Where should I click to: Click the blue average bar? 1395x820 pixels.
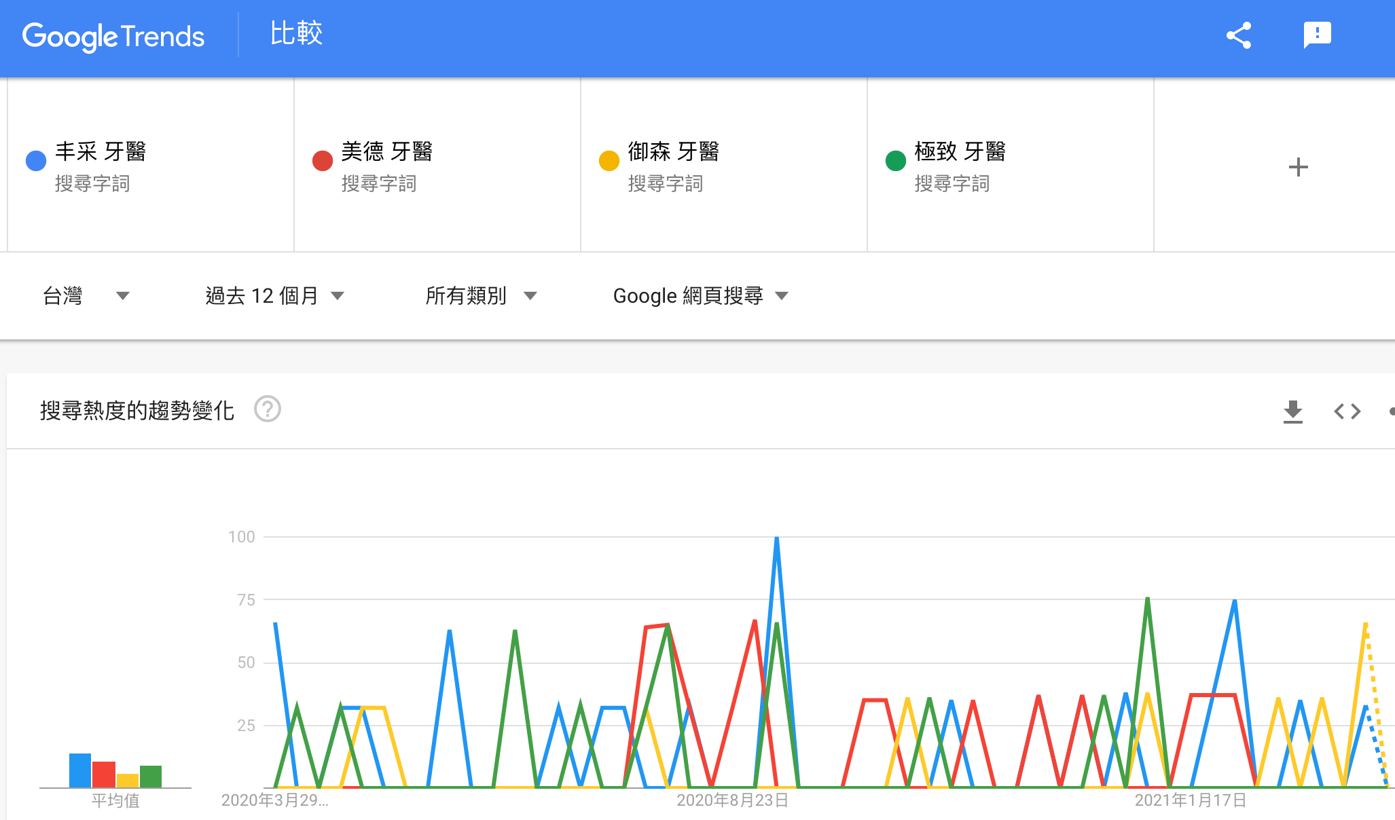click(x=80, y=770)
